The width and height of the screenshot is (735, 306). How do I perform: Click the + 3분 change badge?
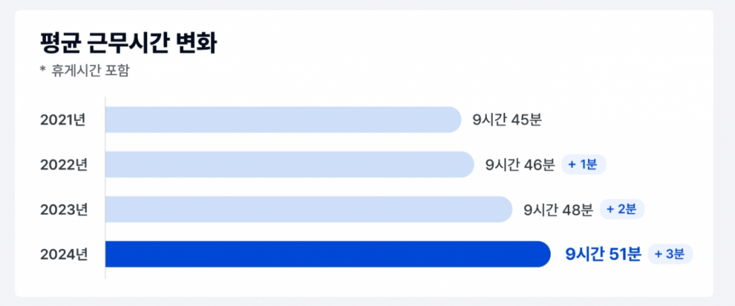[x=670, y=254]
